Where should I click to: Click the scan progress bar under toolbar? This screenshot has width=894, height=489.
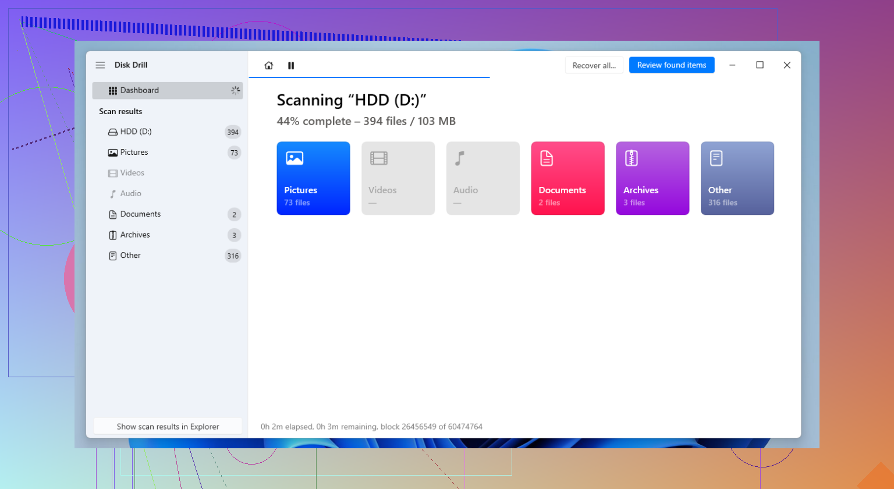(369, 77)
